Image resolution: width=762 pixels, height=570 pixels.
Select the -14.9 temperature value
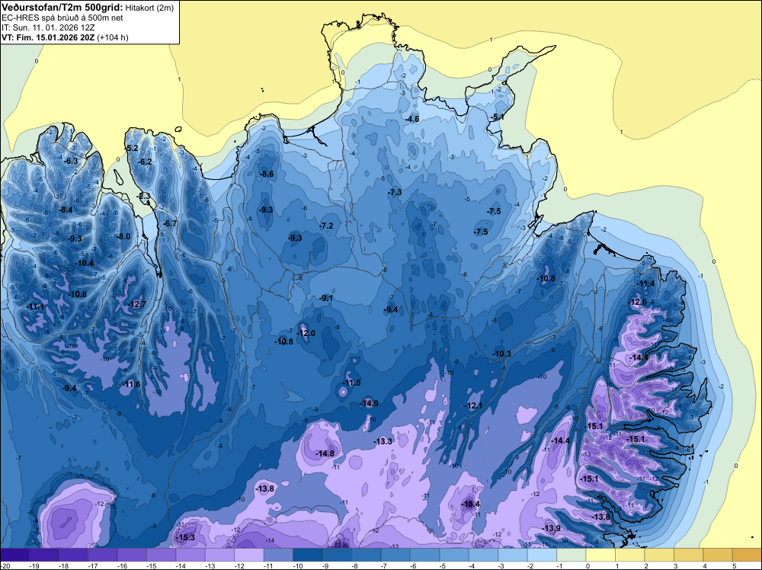[x=369, y=403]
